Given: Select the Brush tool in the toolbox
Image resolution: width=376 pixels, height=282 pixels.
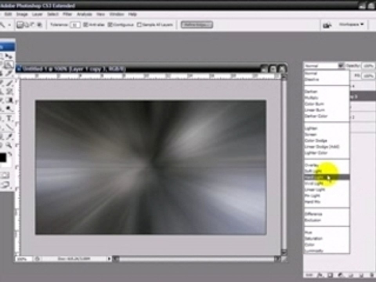Looking at the screenshot, I should tap(9, 83).
